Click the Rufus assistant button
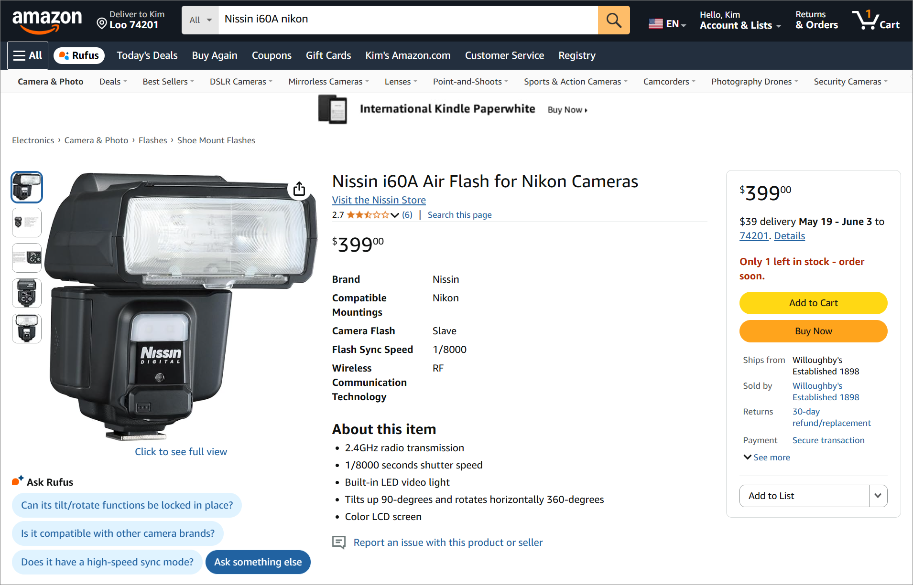The image size is (913, 585). click(x=79, y=55)
